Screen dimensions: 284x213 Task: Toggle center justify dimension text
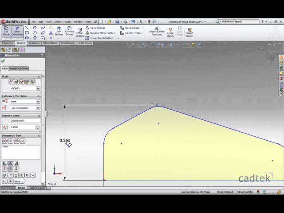pos(11,163)
